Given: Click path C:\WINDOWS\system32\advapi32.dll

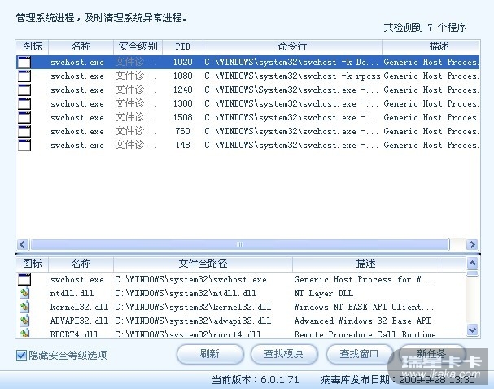Looking at the screenshot, I should pos(193,321).
